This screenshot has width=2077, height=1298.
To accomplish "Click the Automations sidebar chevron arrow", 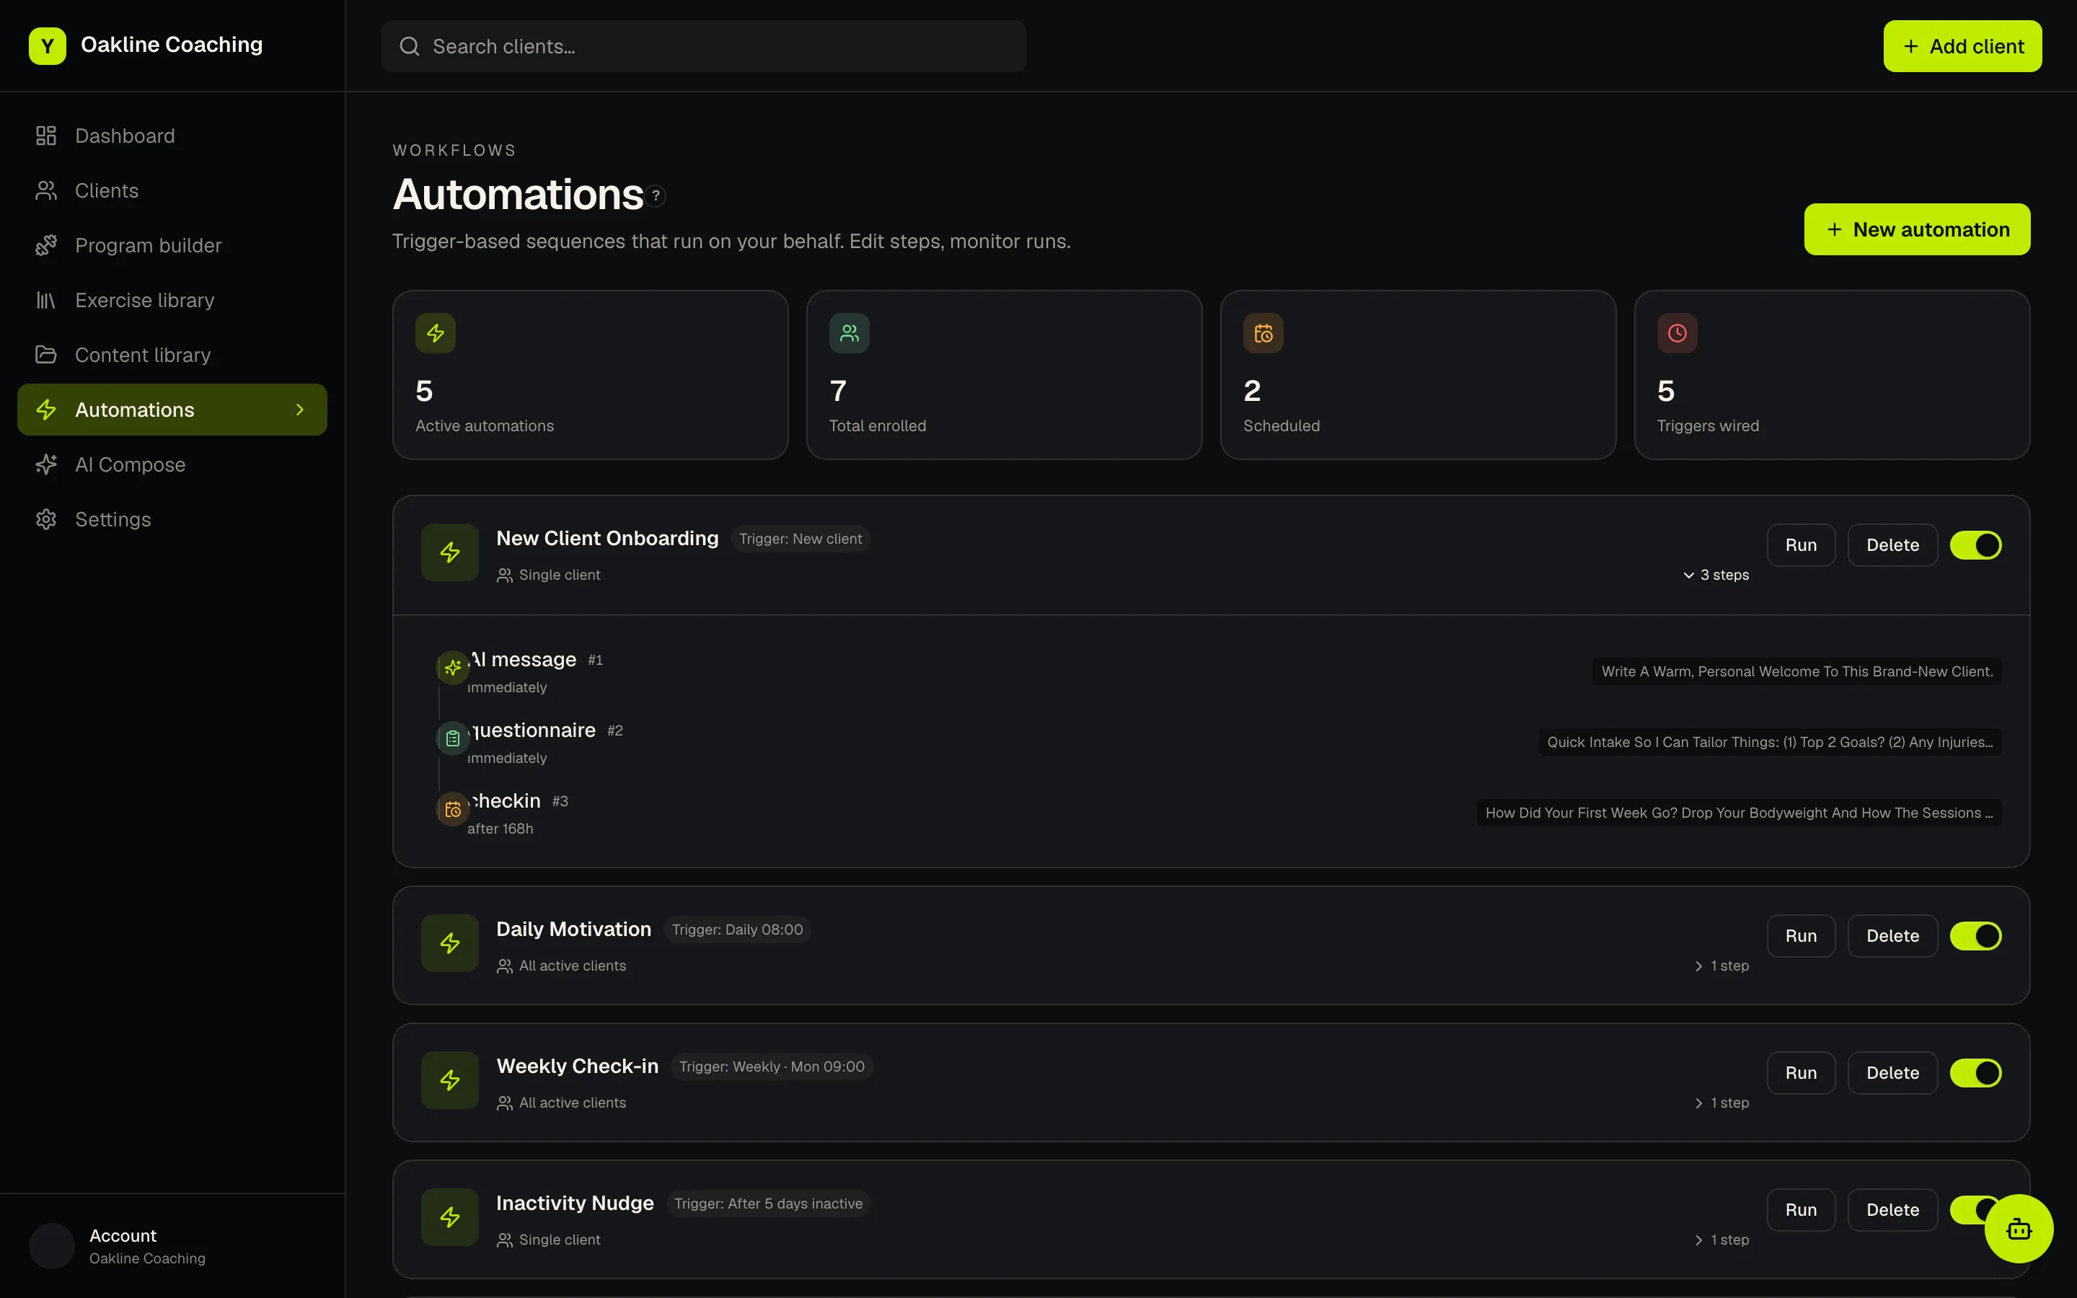I will 299,410.
